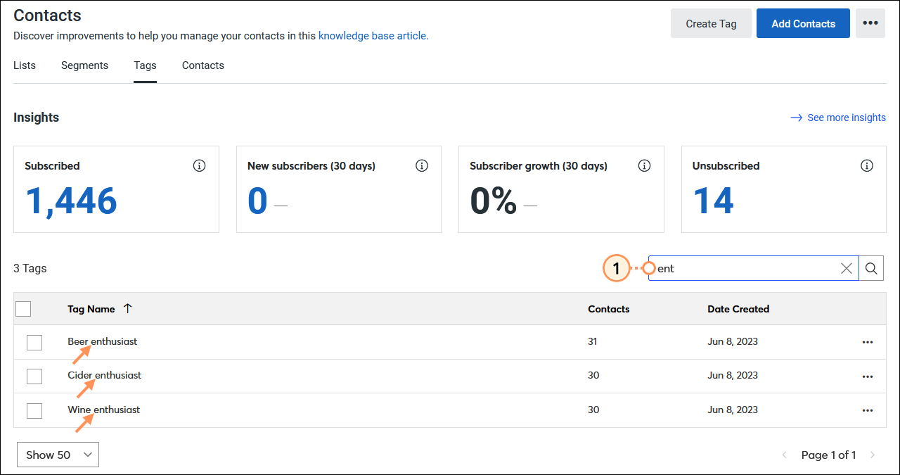Clear the search box using the X icon

pos(846,268)
